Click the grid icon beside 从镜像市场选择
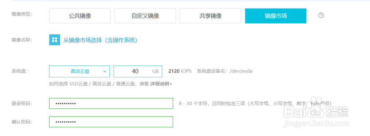The image size is (370, 136). [54, 40]
